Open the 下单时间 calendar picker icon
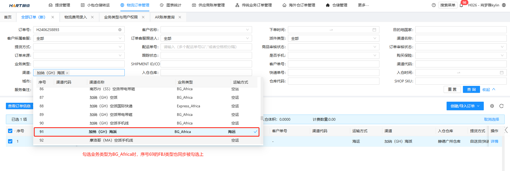 pos(374,30)
